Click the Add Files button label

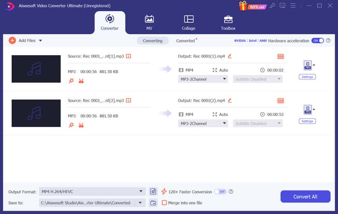point(27,41)
